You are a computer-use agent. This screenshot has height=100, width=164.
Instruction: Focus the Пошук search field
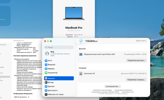59,47
